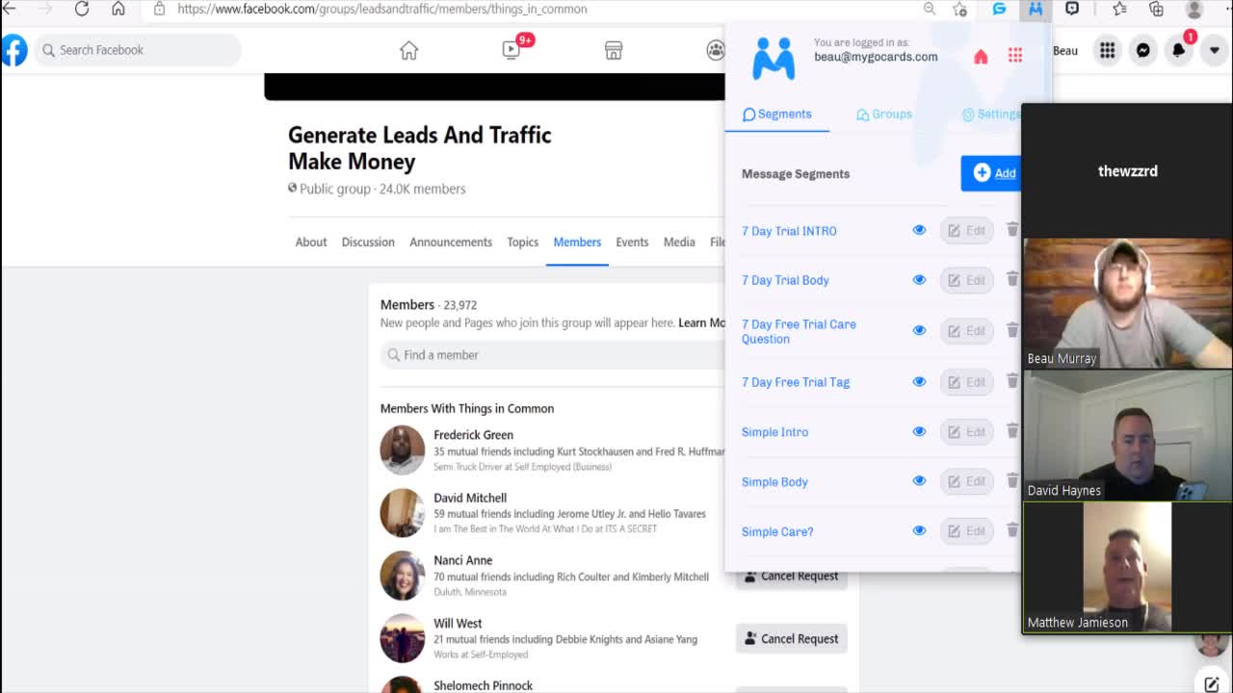Image resolution: width=1233 pixels, height=693 pixels.
Task: Open the Discussion tab
Action: pos(368,242)
